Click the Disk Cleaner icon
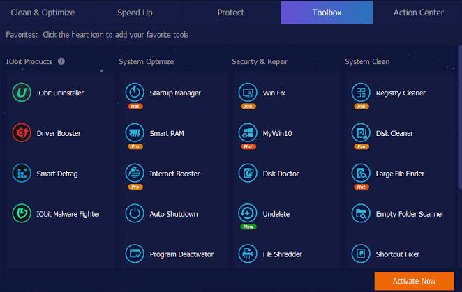 pyautogui.click(x=361, y=132)
